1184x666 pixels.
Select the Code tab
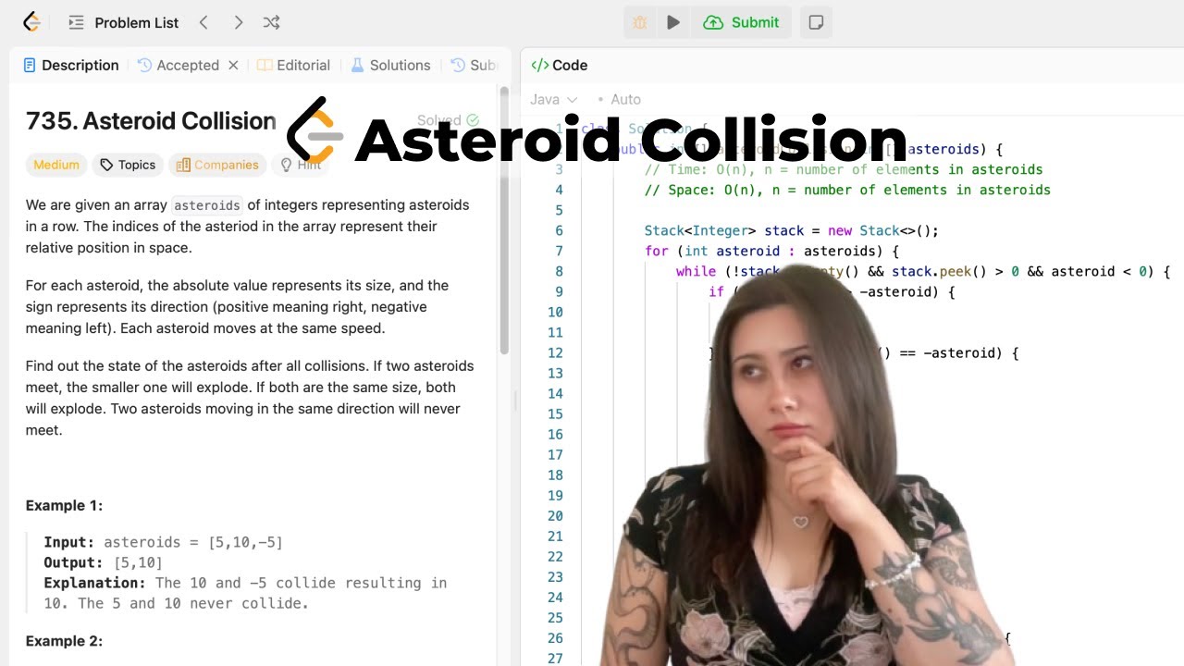pyautogui.click(x=560, y=65)
